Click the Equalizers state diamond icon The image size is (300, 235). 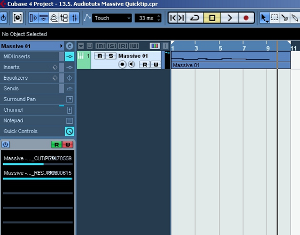click(55, 78)
